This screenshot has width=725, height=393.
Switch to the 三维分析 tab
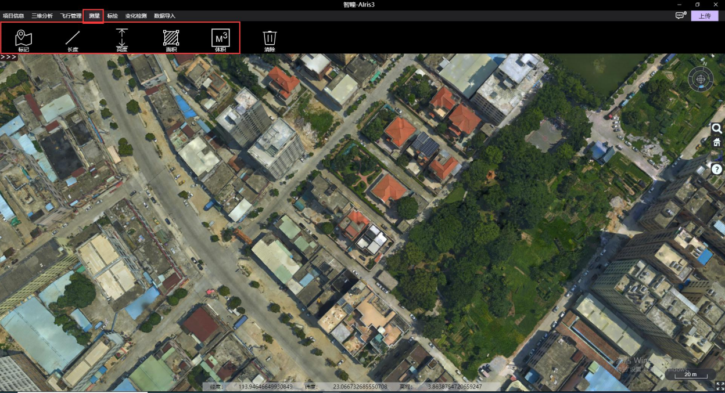(x=42, y=16)
